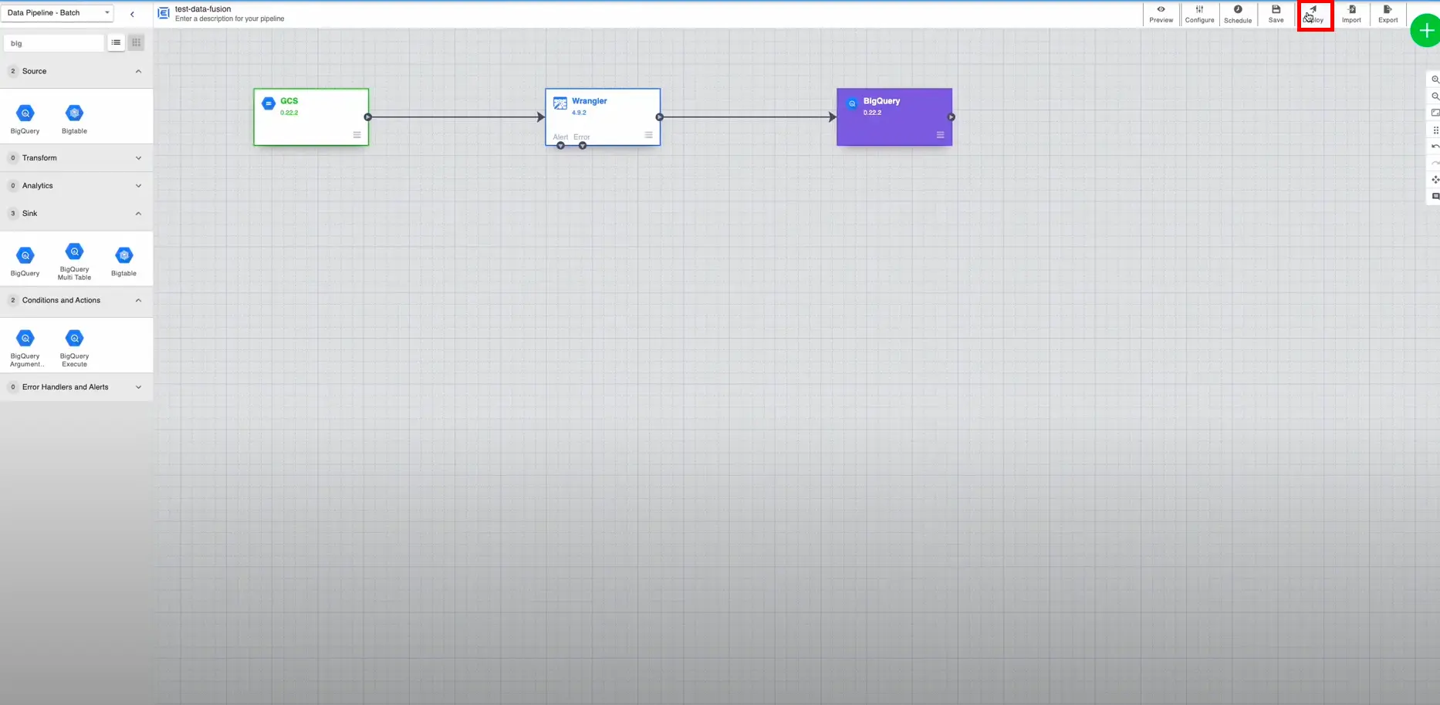Collapse Conditions and Actions section

[x=138, y=300]
